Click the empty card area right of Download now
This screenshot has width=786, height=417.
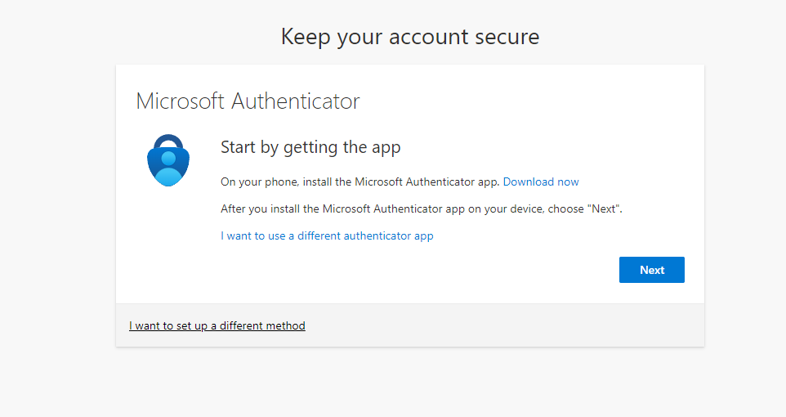point(637,182)
